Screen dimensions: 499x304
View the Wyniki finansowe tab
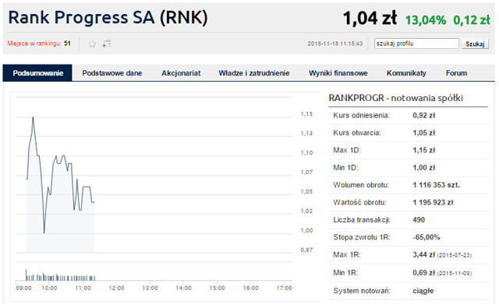(338, 73)
